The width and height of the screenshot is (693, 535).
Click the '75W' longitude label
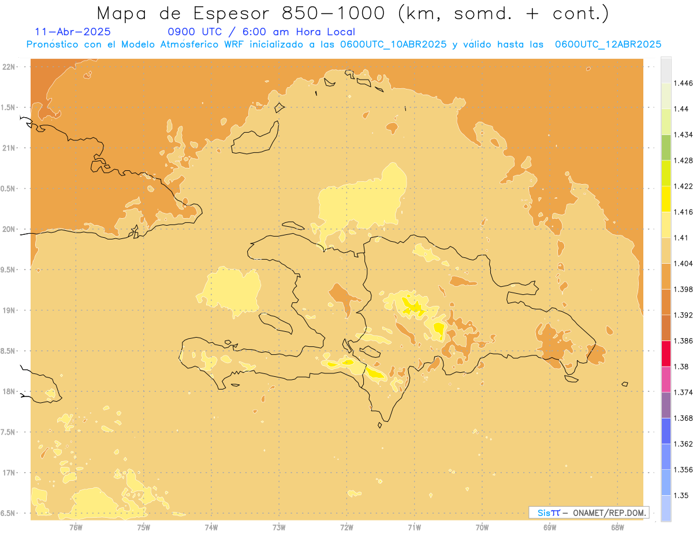point(143,527)
